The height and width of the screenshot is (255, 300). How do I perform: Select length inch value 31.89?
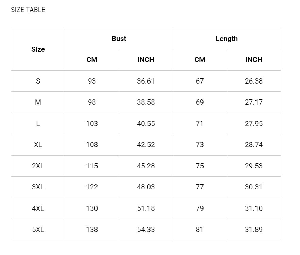[x=254, y=230]
